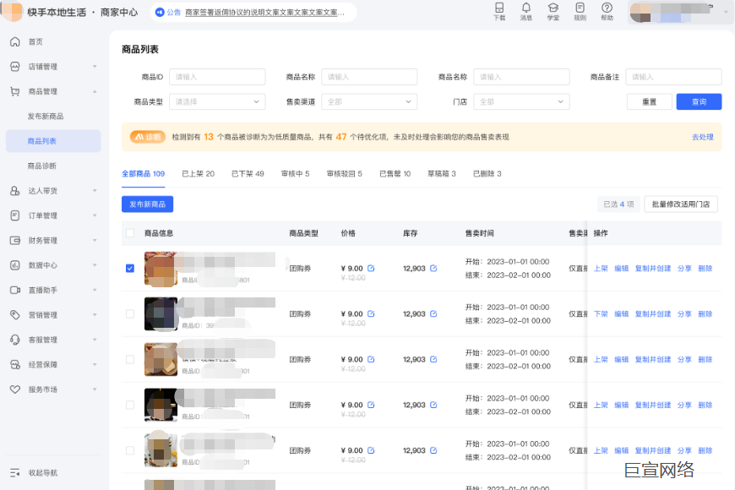Click 去处理 link in diagnosis banner

(703, 137)
